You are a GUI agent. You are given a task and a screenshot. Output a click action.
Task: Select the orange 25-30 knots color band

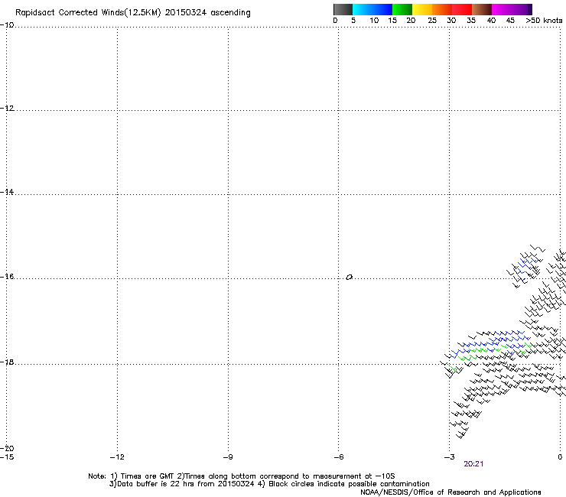pyautogui.click(x=442, y=9)
